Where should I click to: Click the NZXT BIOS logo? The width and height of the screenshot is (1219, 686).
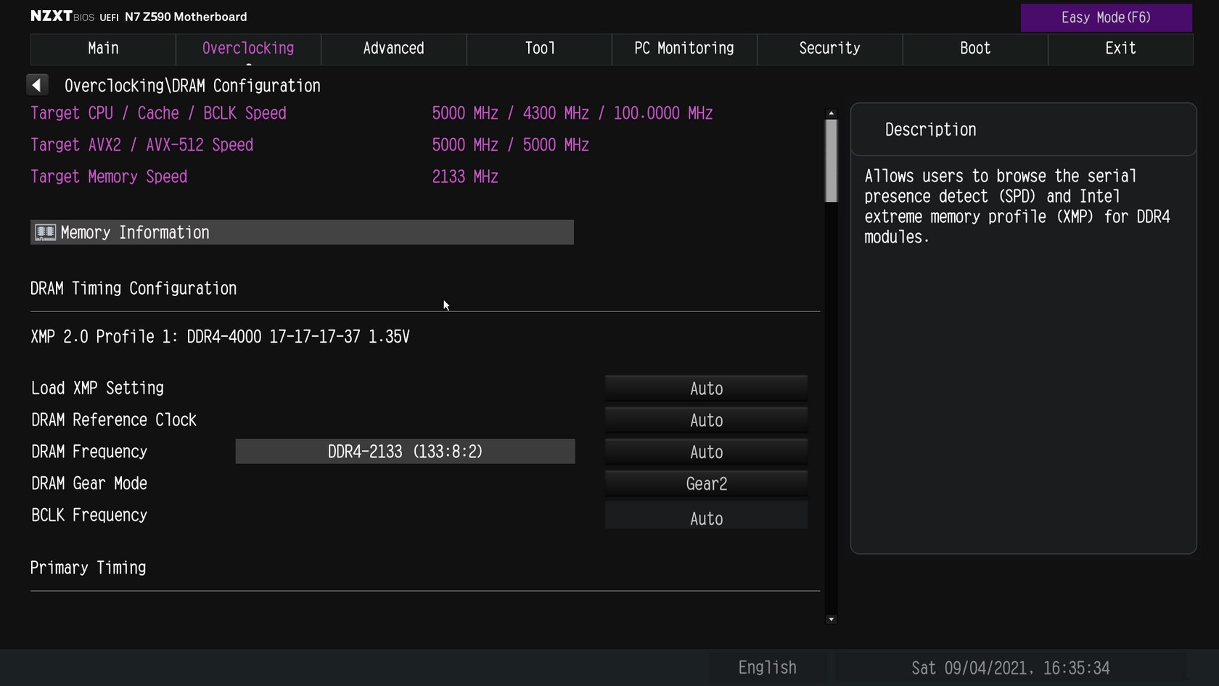(62, 16)
